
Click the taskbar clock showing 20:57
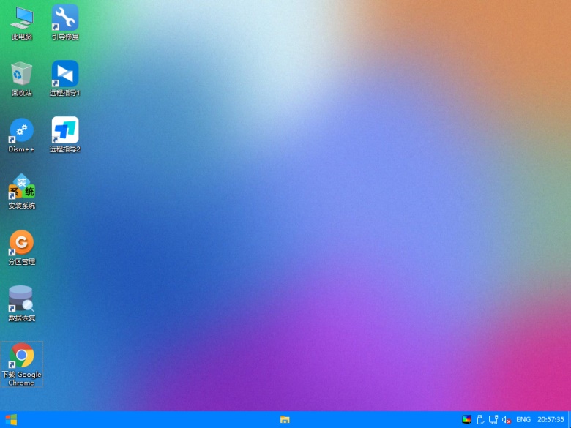click(551, 419)
